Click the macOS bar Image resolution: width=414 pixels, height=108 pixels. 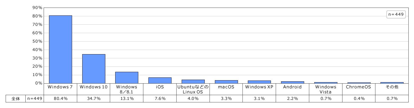(226, 82)
